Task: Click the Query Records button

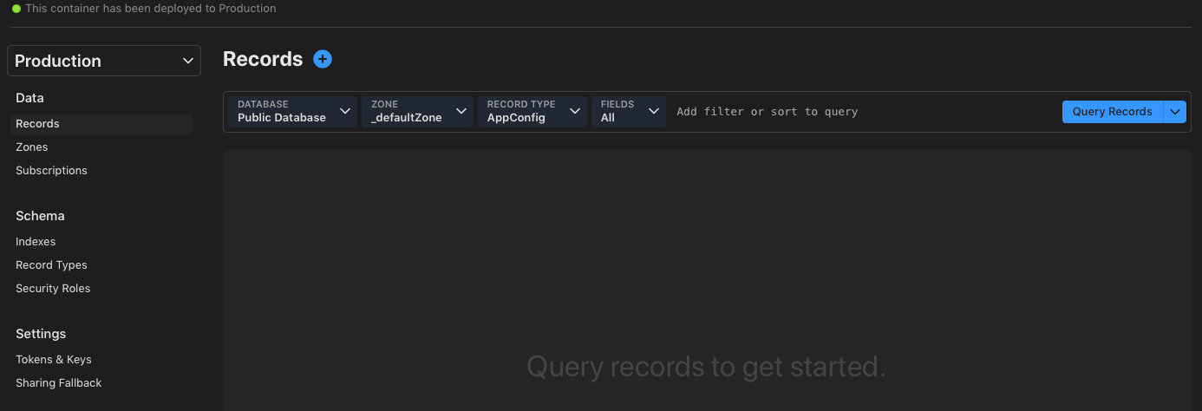Action: (x=1113, y=112)
